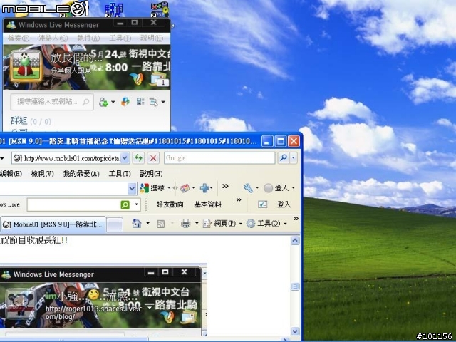Screen dimensions: 456x342
Task: Click 登入 next to gray circle in Google toolbar
Action: point(276,188)
